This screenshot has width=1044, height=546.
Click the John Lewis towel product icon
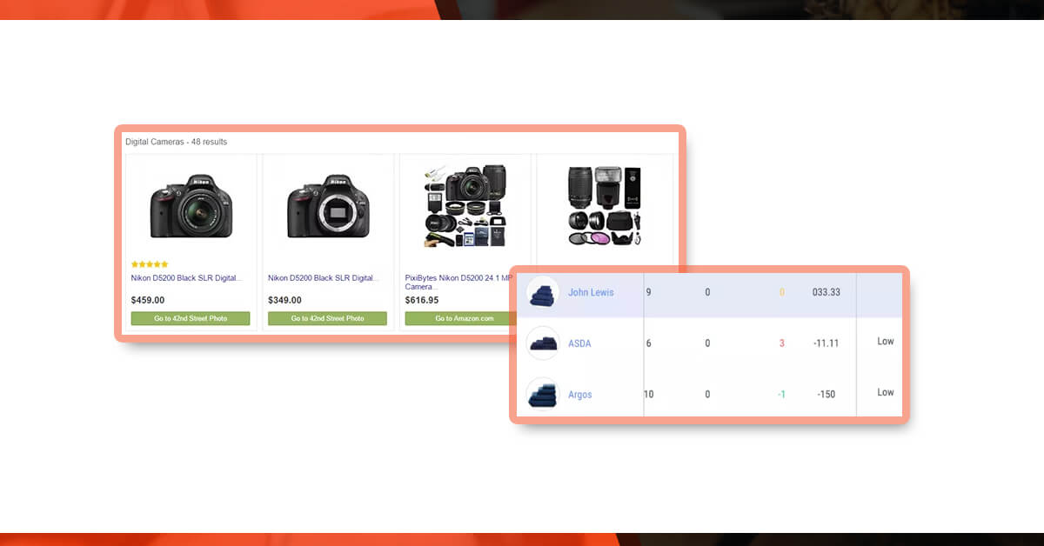pos(543,292)
